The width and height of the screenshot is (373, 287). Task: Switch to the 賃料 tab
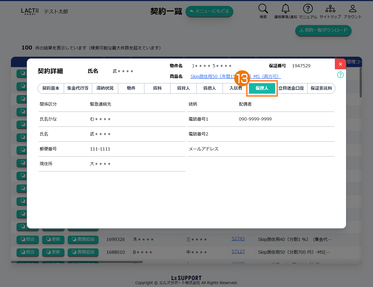pos(157,88)
